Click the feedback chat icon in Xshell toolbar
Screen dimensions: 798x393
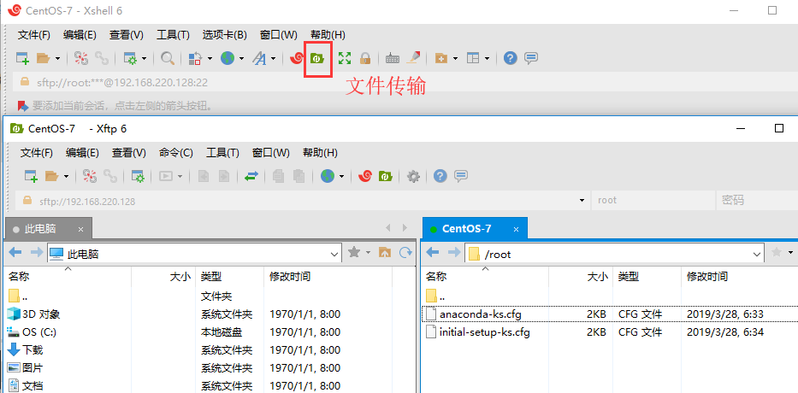point(531,58)
